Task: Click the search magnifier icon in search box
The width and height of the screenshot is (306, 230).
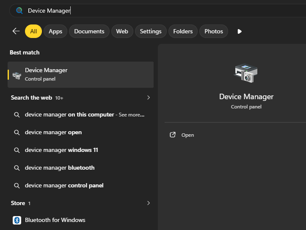Action: (19, 11)
